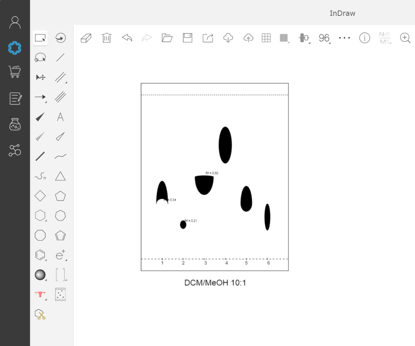
Task: Click the Info button
Action: 364,38
